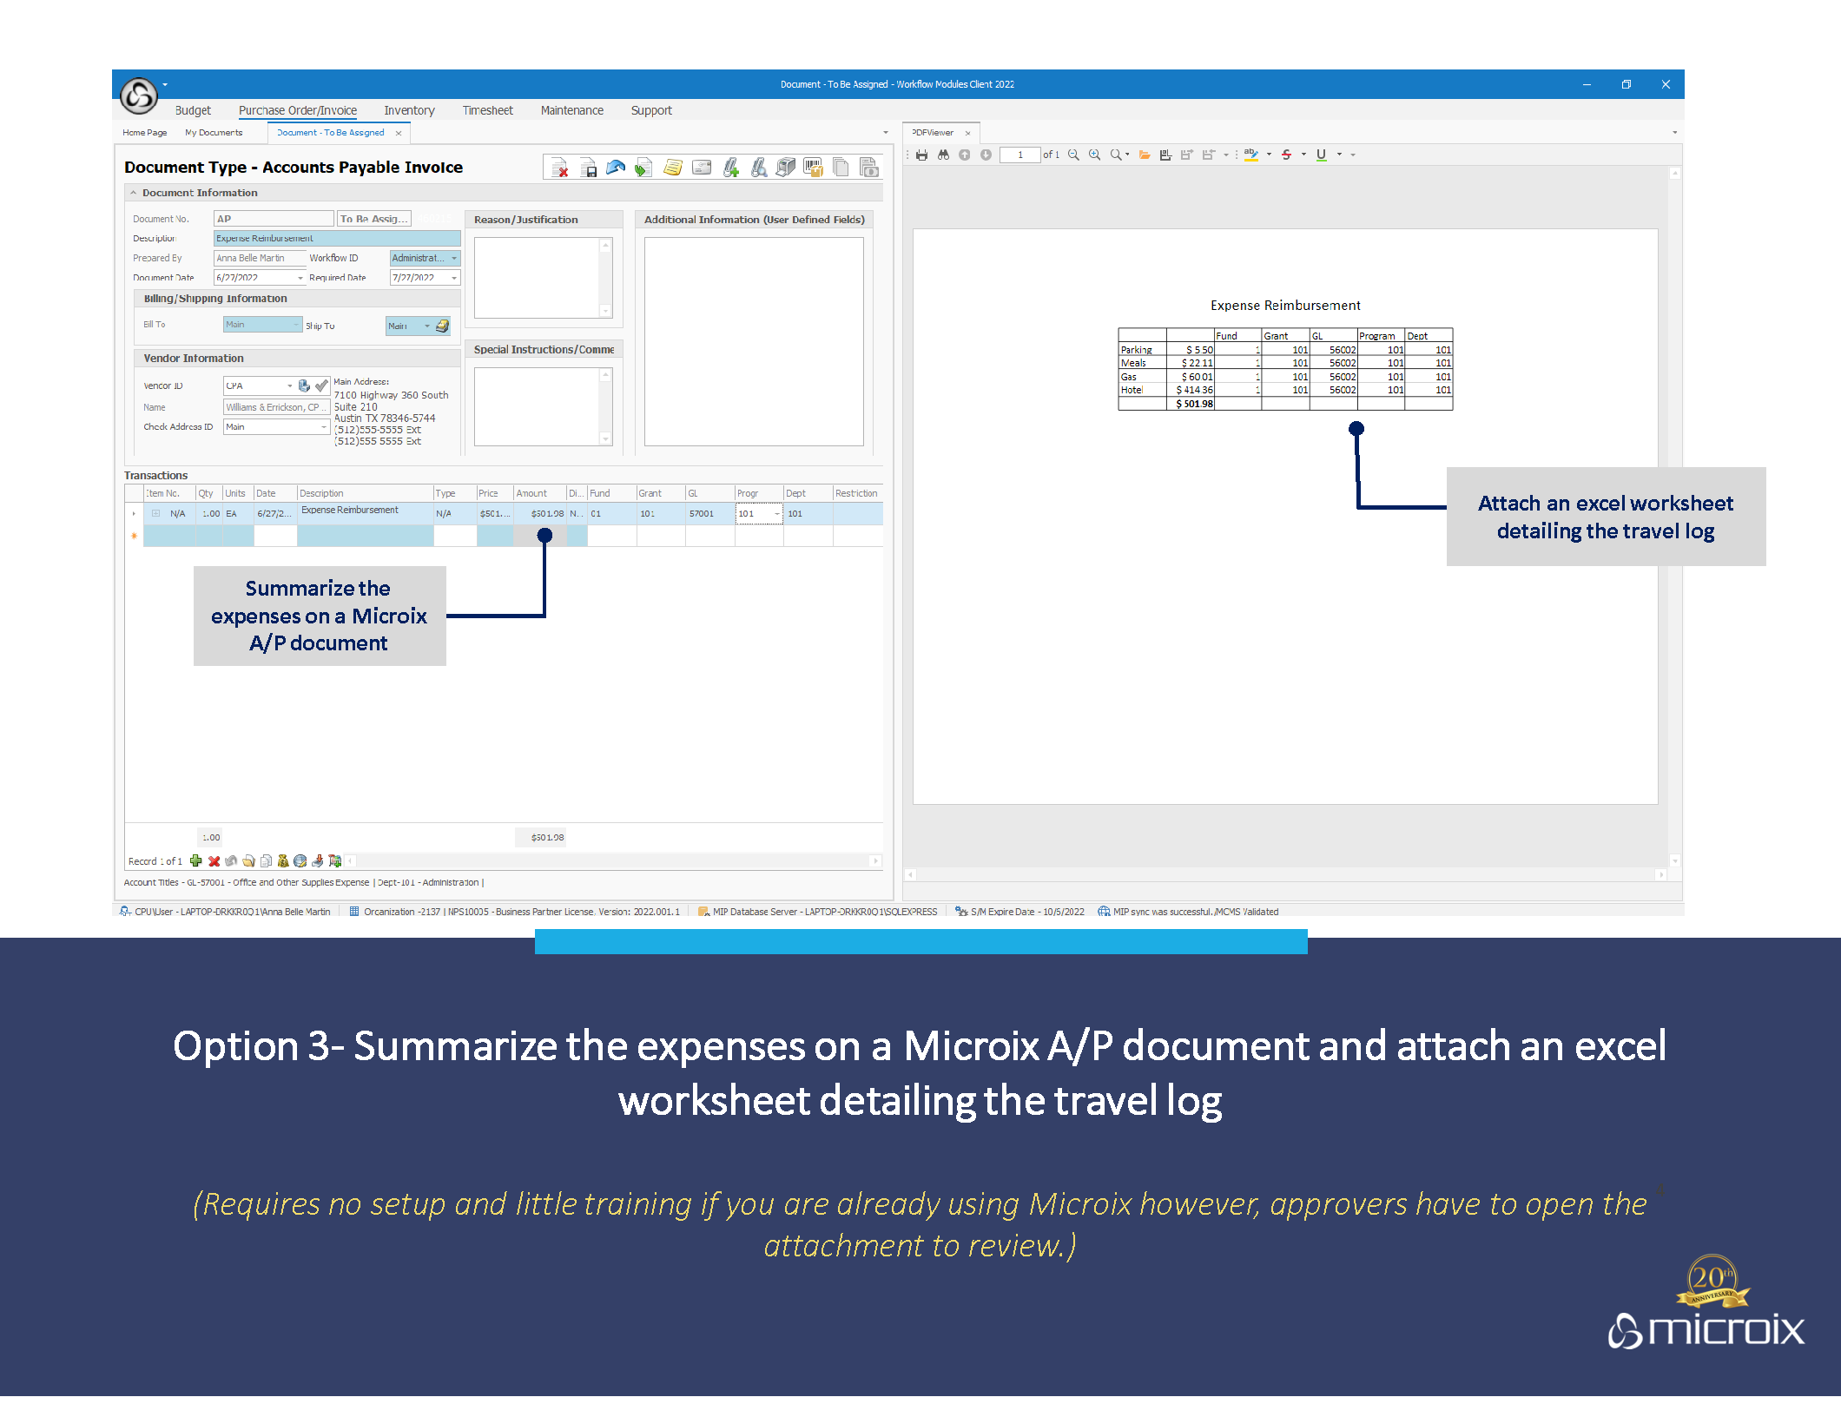This screenshot has width=1841, height=1417.
Task: Click the delete document icon with red X
Action: click(560, 168)
